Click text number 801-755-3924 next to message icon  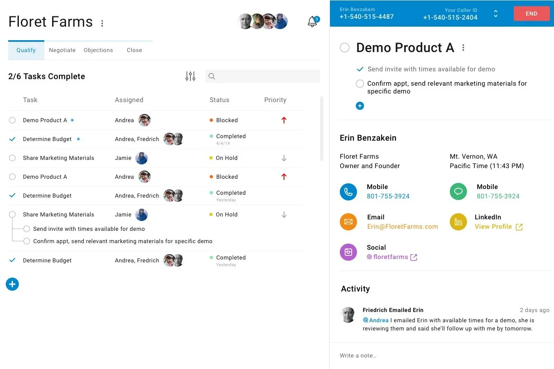pos(498,196)
